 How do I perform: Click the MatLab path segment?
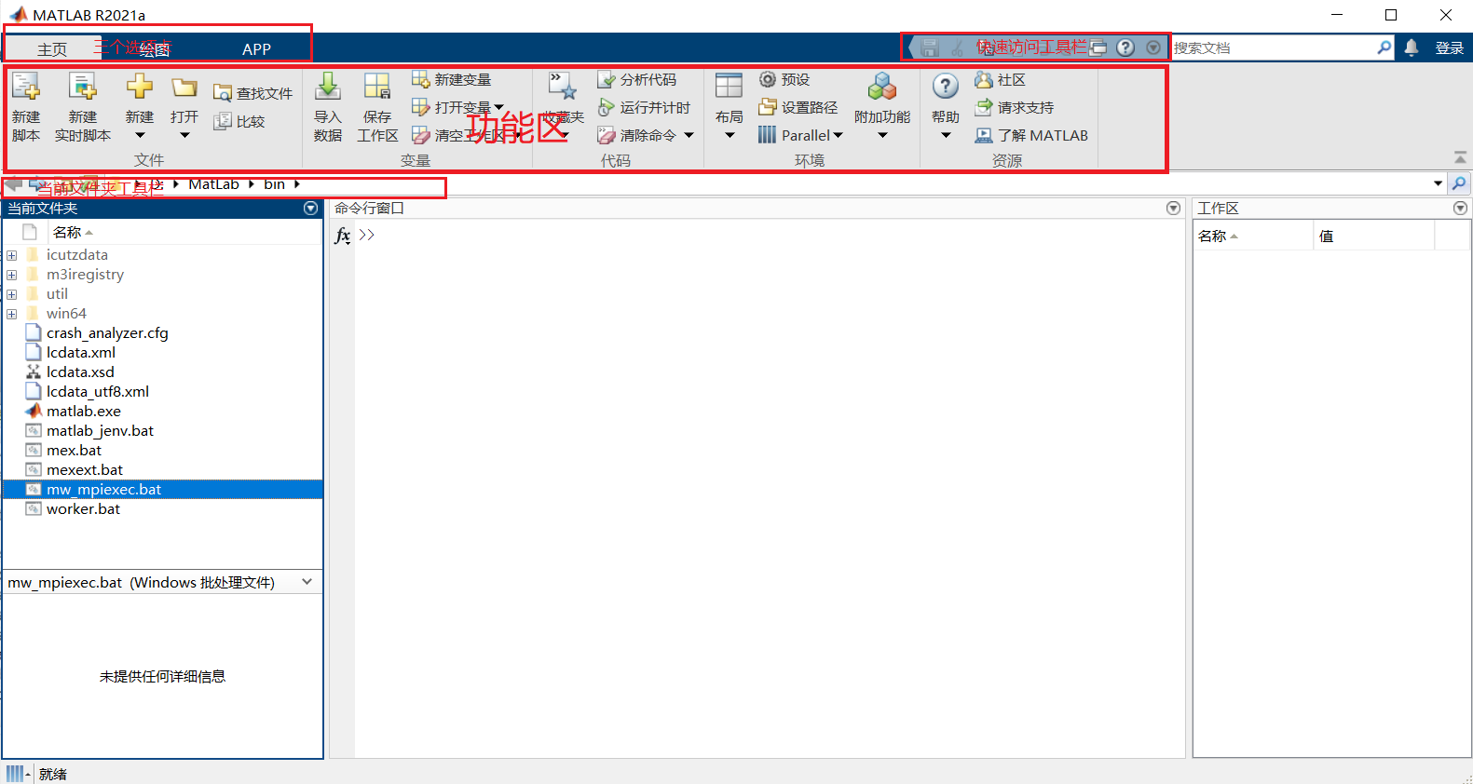point(213,184)
